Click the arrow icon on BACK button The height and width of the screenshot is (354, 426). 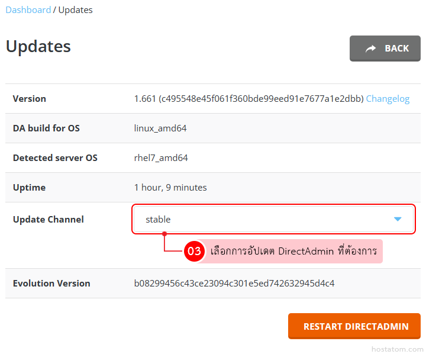(371, 49)
